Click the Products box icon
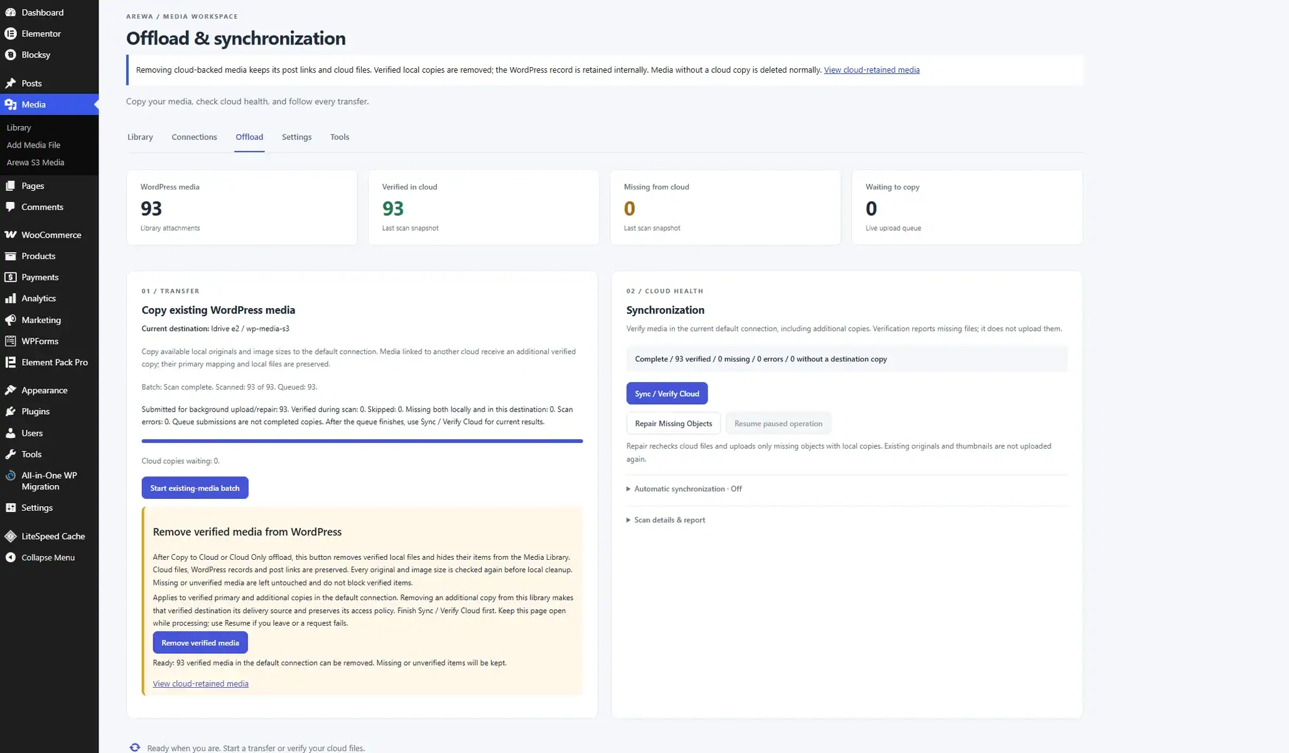 11,256
